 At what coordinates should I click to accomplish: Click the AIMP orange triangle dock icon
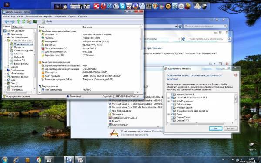pos(168,7)
